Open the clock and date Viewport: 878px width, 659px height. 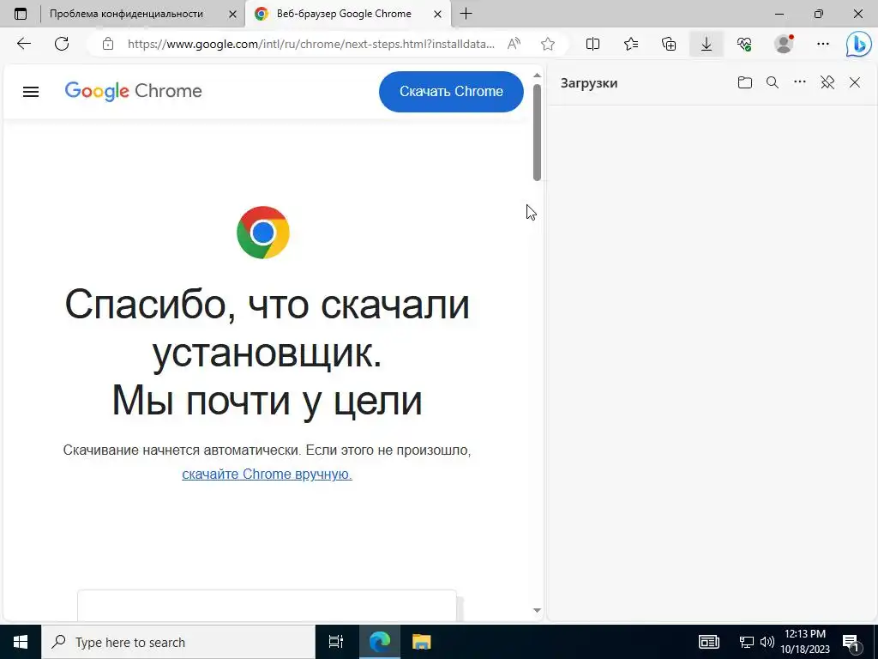(805, 642)
